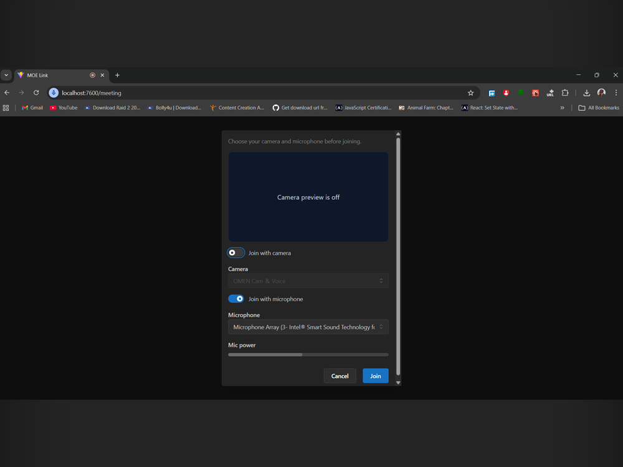Viewport: 623px width, 467px height.
Task: Click the microphone permission icon in address bar
Action: tap(54, 93)
